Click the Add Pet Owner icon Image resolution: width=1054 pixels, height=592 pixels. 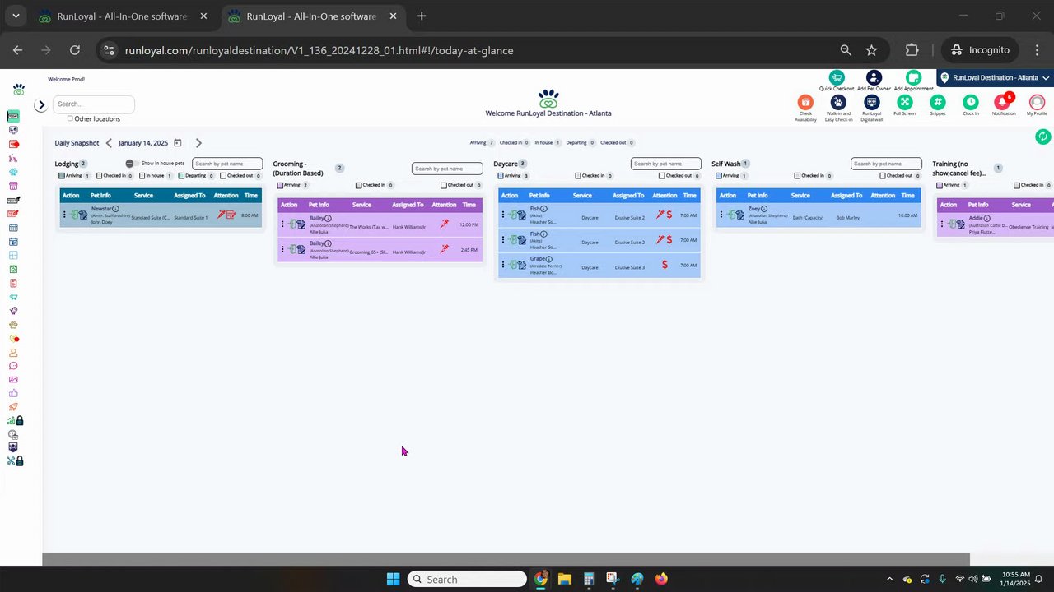874,77
